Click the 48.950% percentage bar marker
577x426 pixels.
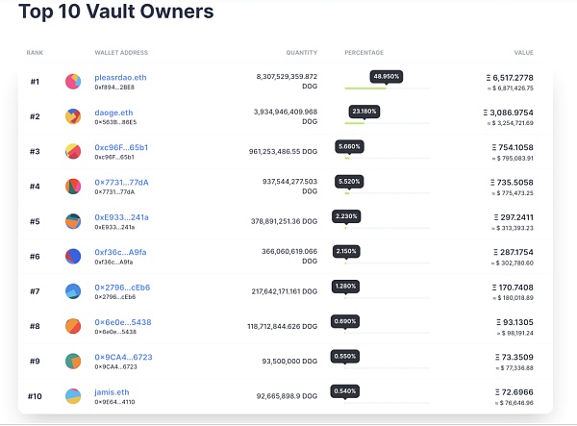pyautogui.click(x=386, y=77)
